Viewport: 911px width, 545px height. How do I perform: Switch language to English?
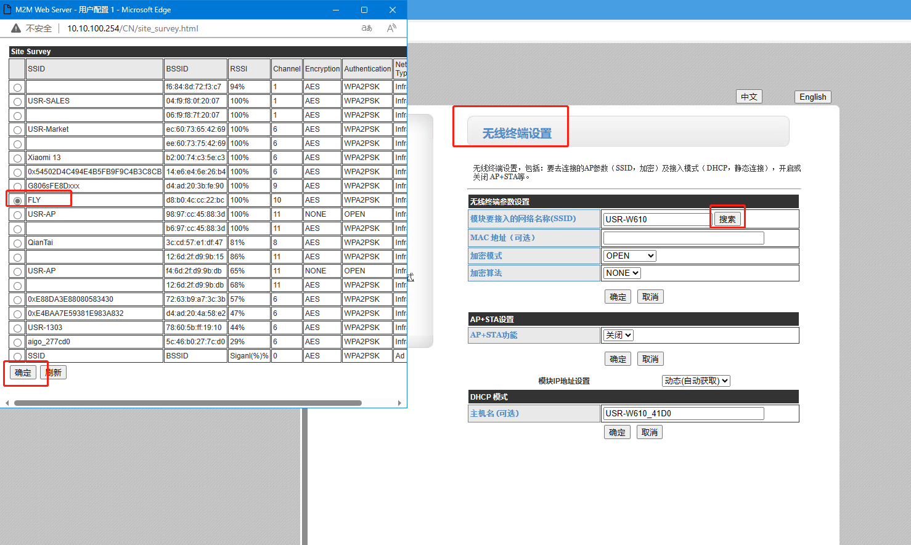tap(812, 97)
